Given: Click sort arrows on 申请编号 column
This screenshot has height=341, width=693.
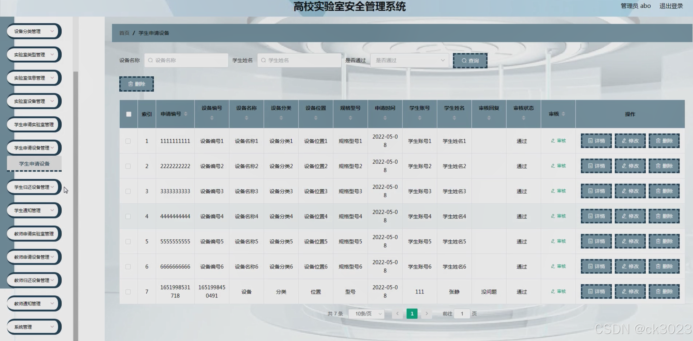Looking at the screenshot, I should click(x=186, y=114).
